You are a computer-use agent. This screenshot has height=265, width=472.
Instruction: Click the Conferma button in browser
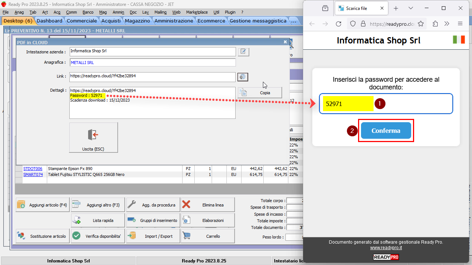386,131
